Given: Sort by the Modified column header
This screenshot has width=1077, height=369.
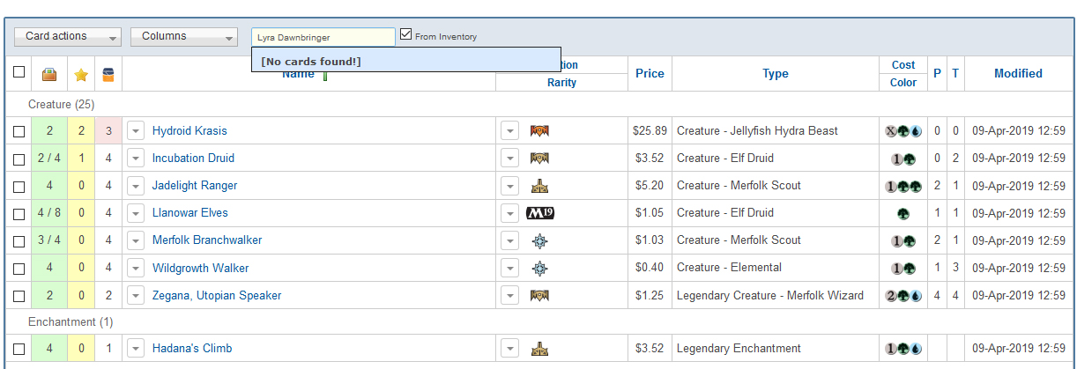Looking at the screenshot, I should tap(1018, 73).
